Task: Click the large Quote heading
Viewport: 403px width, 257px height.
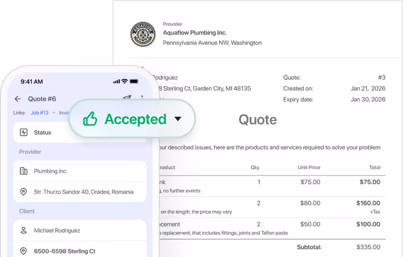Action: tap(258, 119)
